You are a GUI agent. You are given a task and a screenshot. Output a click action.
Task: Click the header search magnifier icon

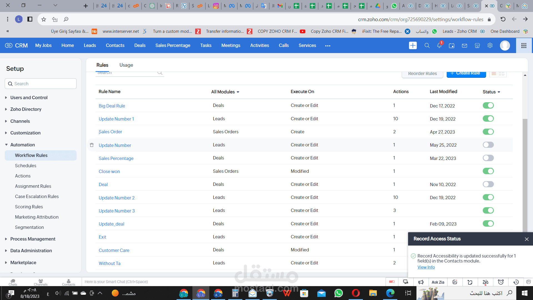point(427,46)
